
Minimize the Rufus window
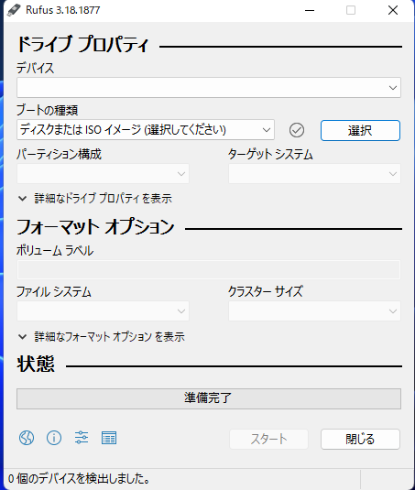[310, 10]
